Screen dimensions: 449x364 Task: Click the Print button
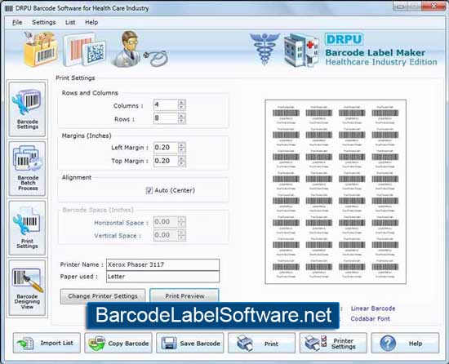tap(261, 343)
